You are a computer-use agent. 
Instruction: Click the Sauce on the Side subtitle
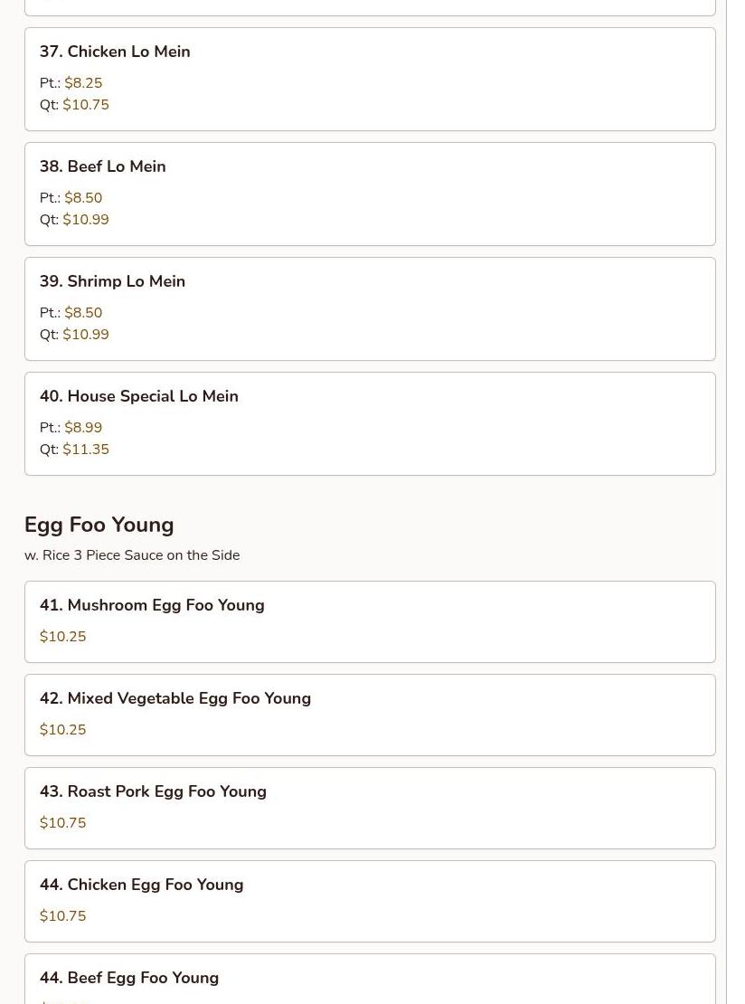(132, 555)
